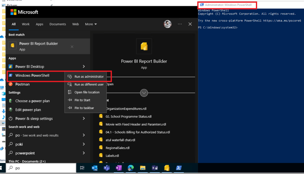Viewport: 304px width, 174px height.
Task: Expand powerpoint search suggestion arrow
Action: tap(84, 153)
